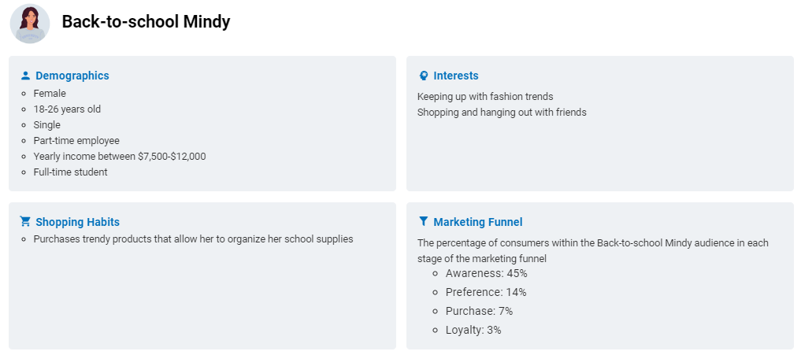
Task: Open the Marketing Funnel heading
Action: pos(477,222)
